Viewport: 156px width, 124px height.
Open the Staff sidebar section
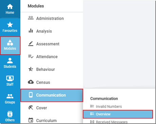coord(10,81)
